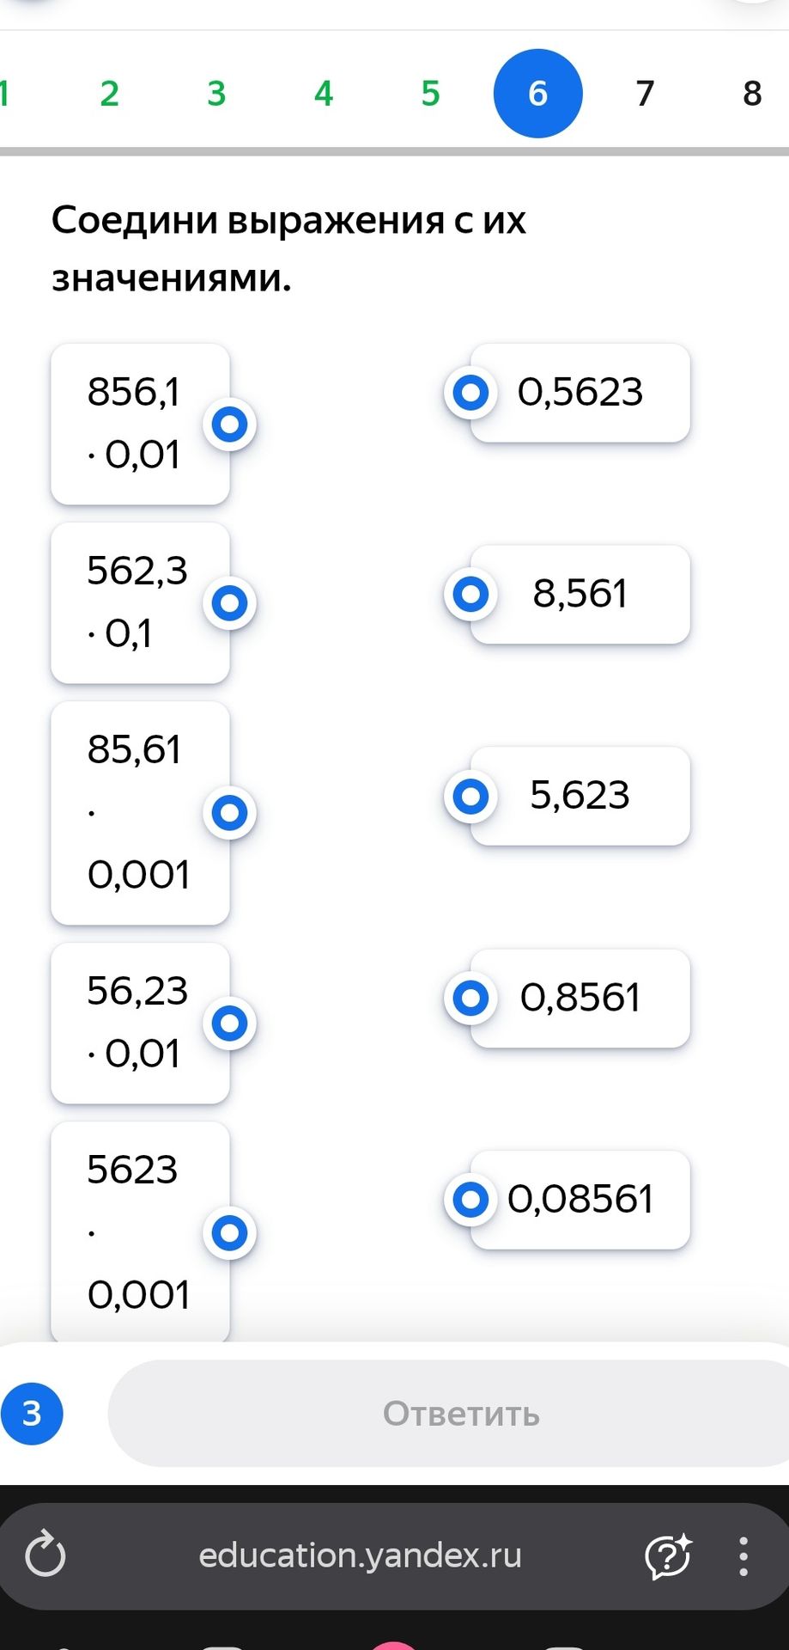The width and height of the screenshot is (789, 1650).
Task: Select the connector dot beside 0,5623
Action: (x=470, y=394)
